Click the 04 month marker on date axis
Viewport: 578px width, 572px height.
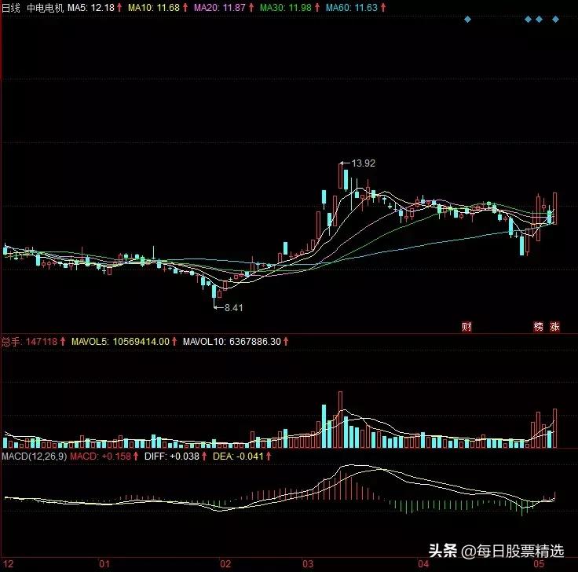(423, 564)
